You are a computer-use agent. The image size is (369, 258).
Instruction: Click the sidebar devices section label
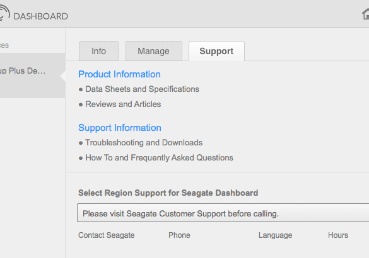[4, 45]
